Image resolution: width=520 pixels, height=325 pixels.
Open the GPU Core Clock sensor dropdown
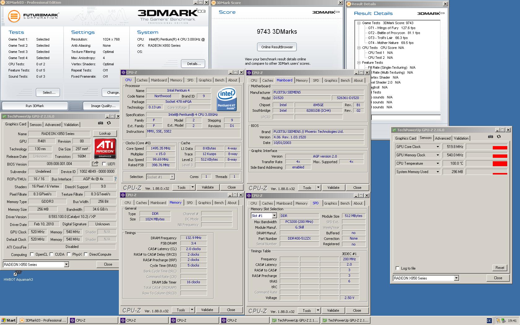tap(438, 147)
